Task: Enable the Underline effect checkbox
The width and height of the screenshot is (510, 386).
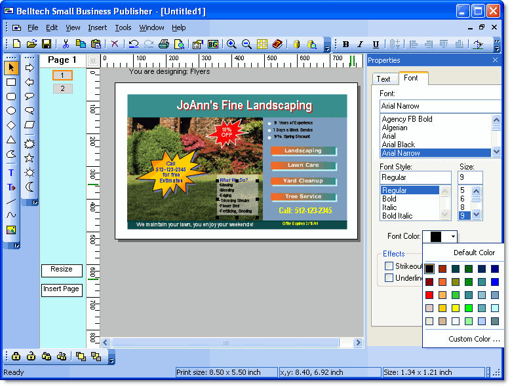Action: tap(389, 278)
